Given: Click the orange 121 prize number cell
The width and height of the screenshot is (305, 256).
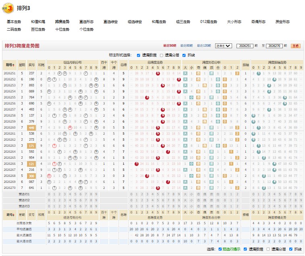Looking at the screenshot, I should (31, 164).
